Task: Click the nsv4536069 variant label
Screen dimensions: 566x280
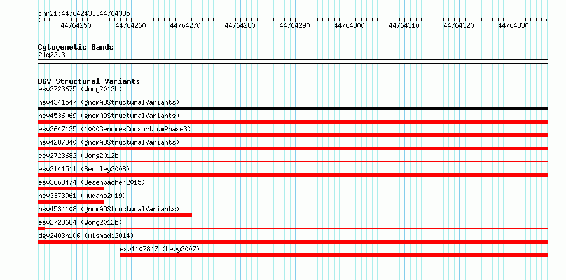Action: point(109,116)
